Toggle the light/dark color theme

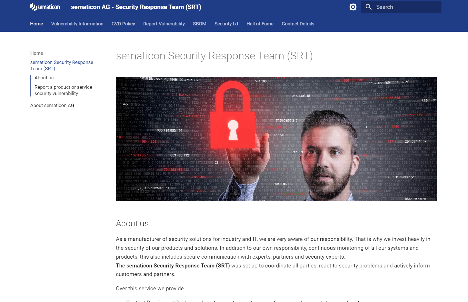pos(353,7)
